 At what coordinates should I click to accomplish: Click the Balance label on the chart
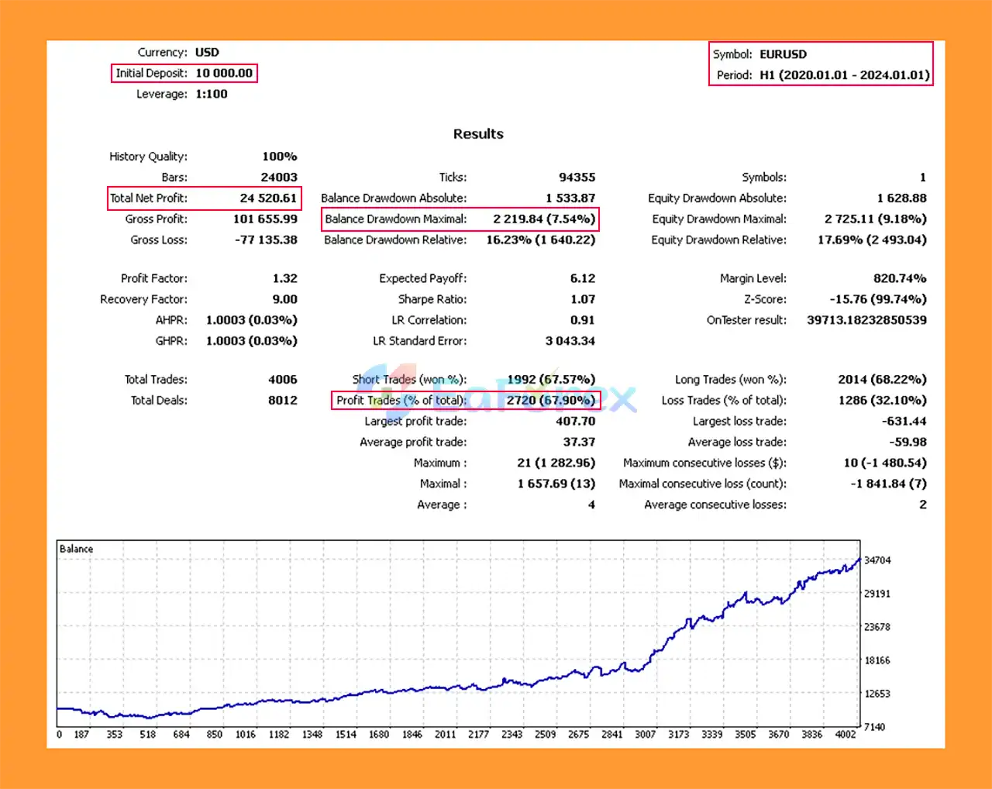(x=75, y=548)
